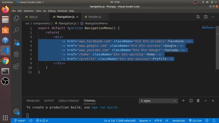This screenshot has width=219, height=123.
Task: Open Files manager from the Ubuntu dock
Action: pyautogui.click(x=5, y=20)
